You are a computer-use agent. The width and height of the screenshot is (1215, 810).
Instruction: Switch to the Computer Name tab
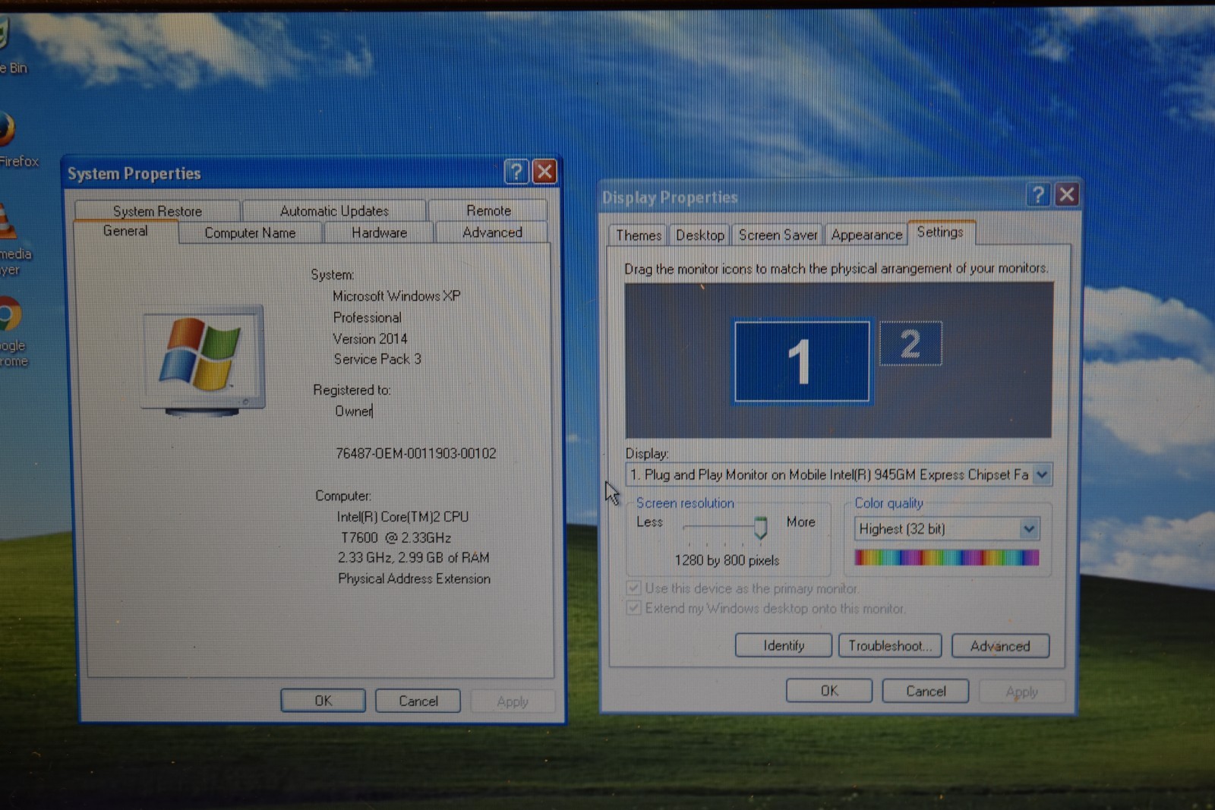[x=250, y=232]
